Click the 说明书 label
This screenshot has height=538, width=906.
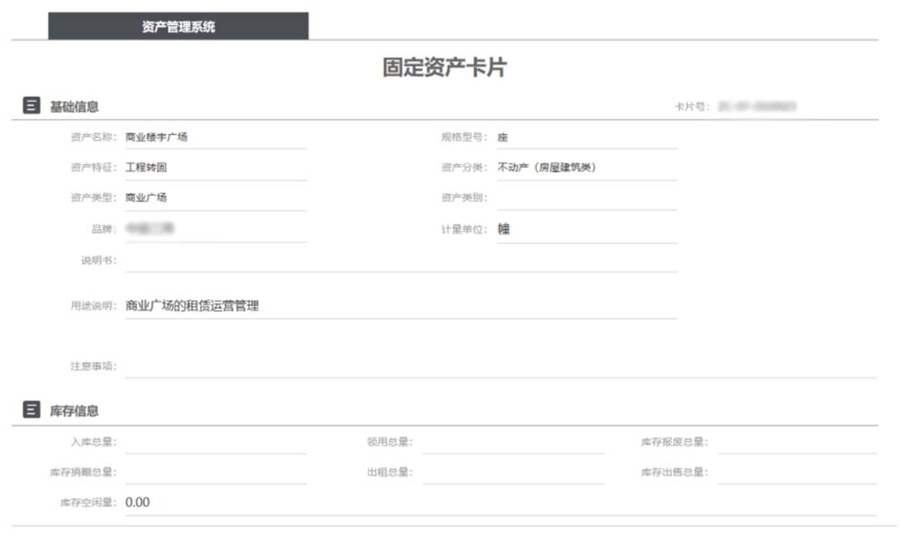(99, 261)
